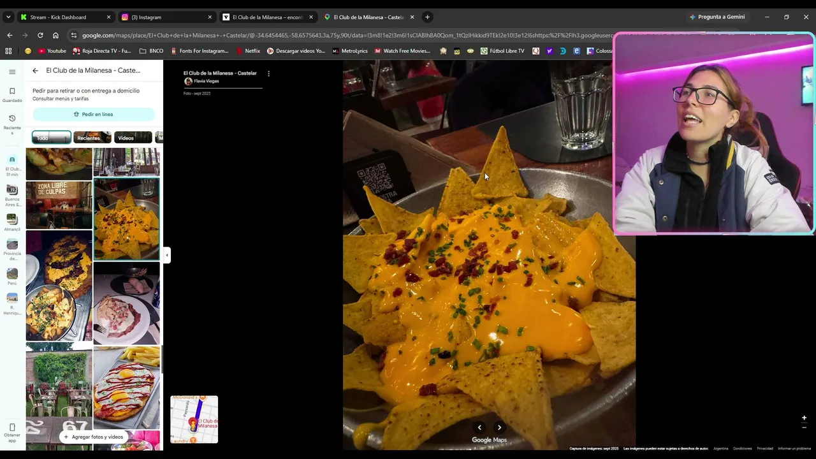Open the Guardado saved places
This screenshot has width=816, height=459.
coord(12,94)
